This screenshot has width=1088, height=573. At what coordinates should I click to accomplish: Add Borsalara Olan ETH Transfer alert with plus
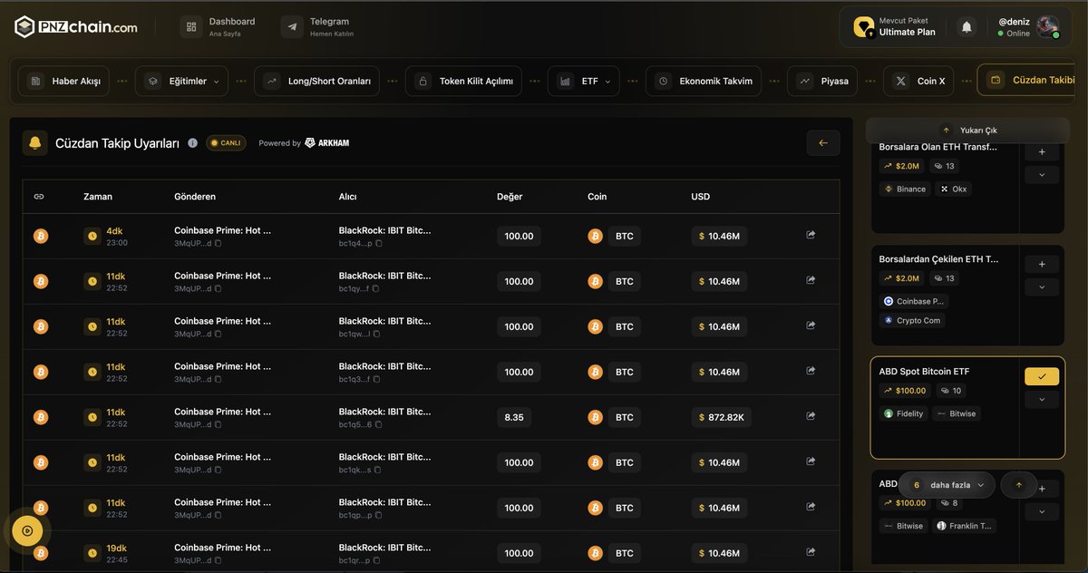1042,152
